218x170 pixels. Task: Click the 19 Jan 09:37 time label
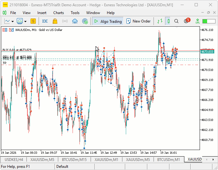49,153
